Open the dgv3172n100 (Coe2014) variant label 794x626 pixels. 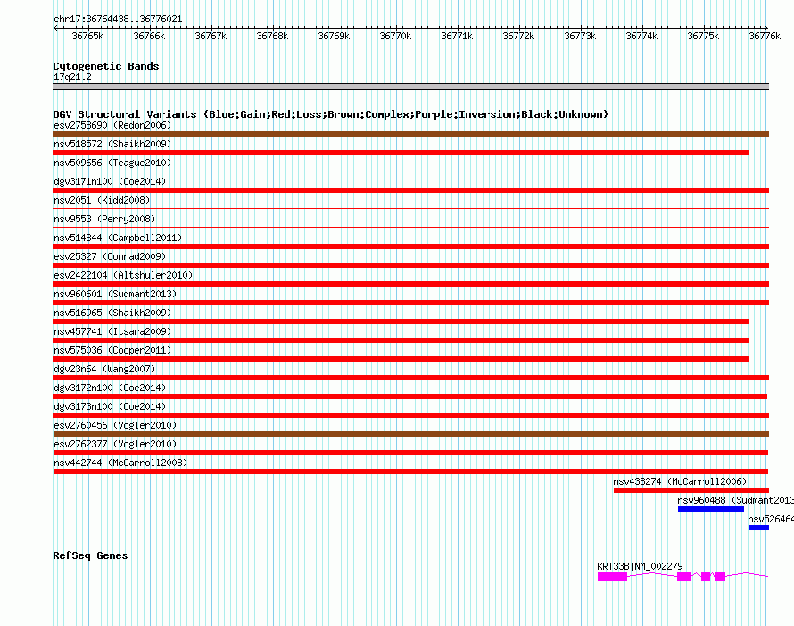[110, 388]
